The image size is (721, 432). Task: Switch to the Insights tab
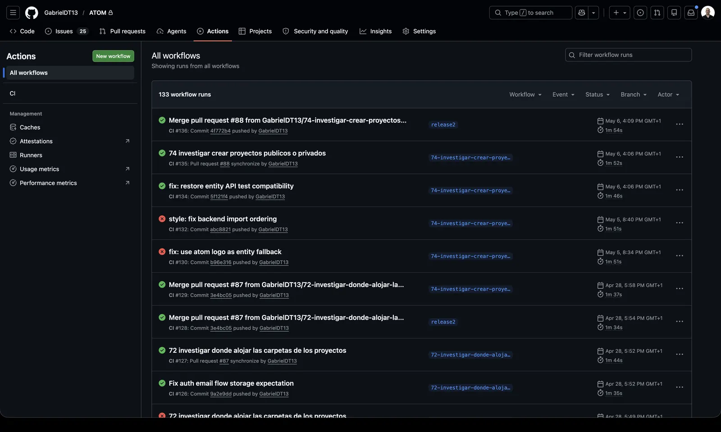coord(376,31)
